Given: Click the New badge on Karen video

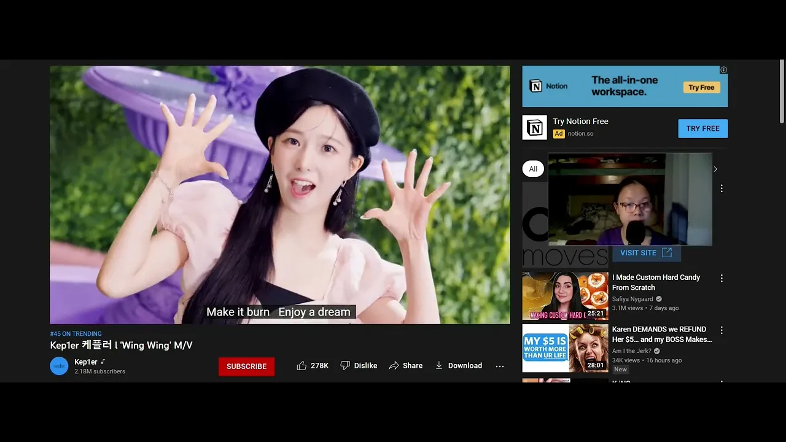Looking at the screenshot, I should pyautogui.click(x=620, y=370).
